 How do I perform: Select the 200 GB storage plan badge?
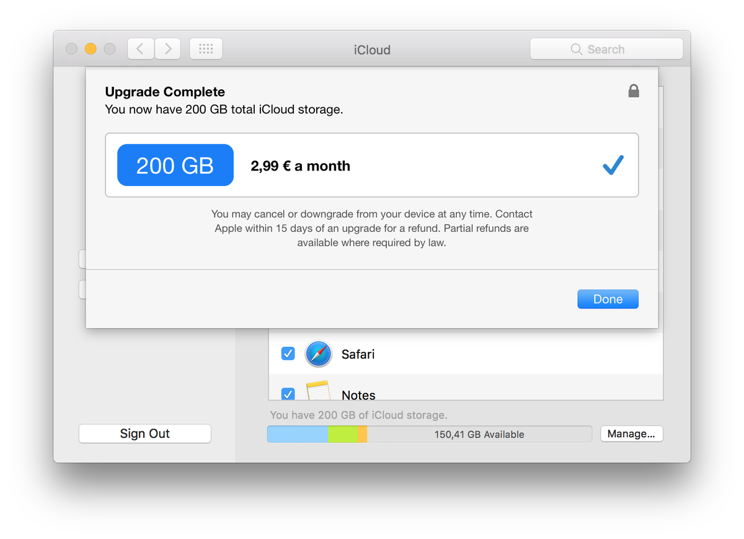(x=175, y=166)
